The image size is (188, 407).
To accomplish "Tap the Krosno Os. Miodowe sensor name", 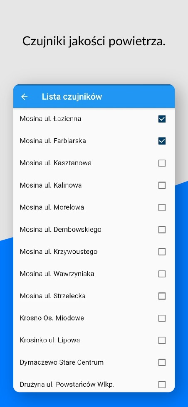I will [x=52, y=318].
